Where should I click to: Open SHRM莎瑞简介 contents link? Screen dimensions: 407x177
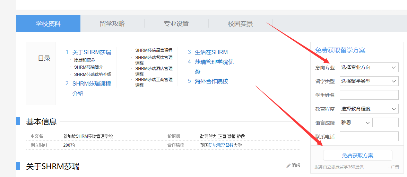pyautogui.click(x=88, y=67)
